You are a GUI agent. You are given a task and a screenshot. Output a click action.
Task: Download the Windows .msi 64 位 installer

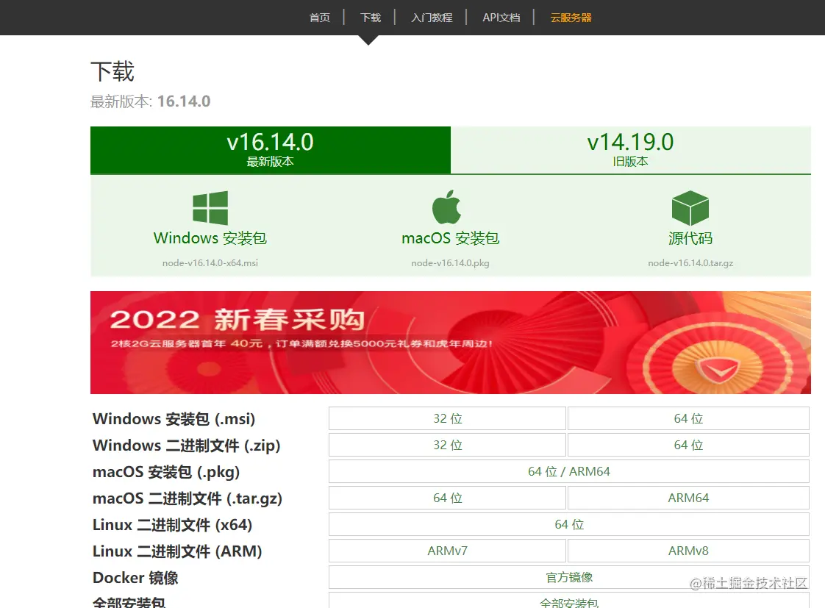point(688,418)
